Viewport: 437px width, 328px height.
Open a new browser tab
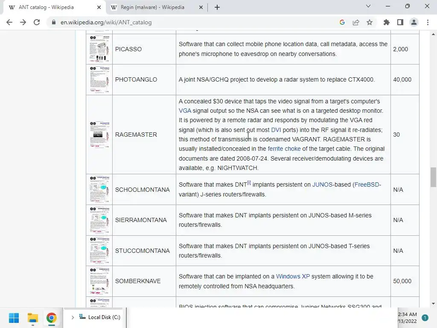pos(217,7)
